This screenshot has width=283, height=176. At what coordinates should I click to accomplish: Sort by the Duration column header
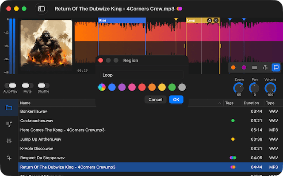[251, 103]
